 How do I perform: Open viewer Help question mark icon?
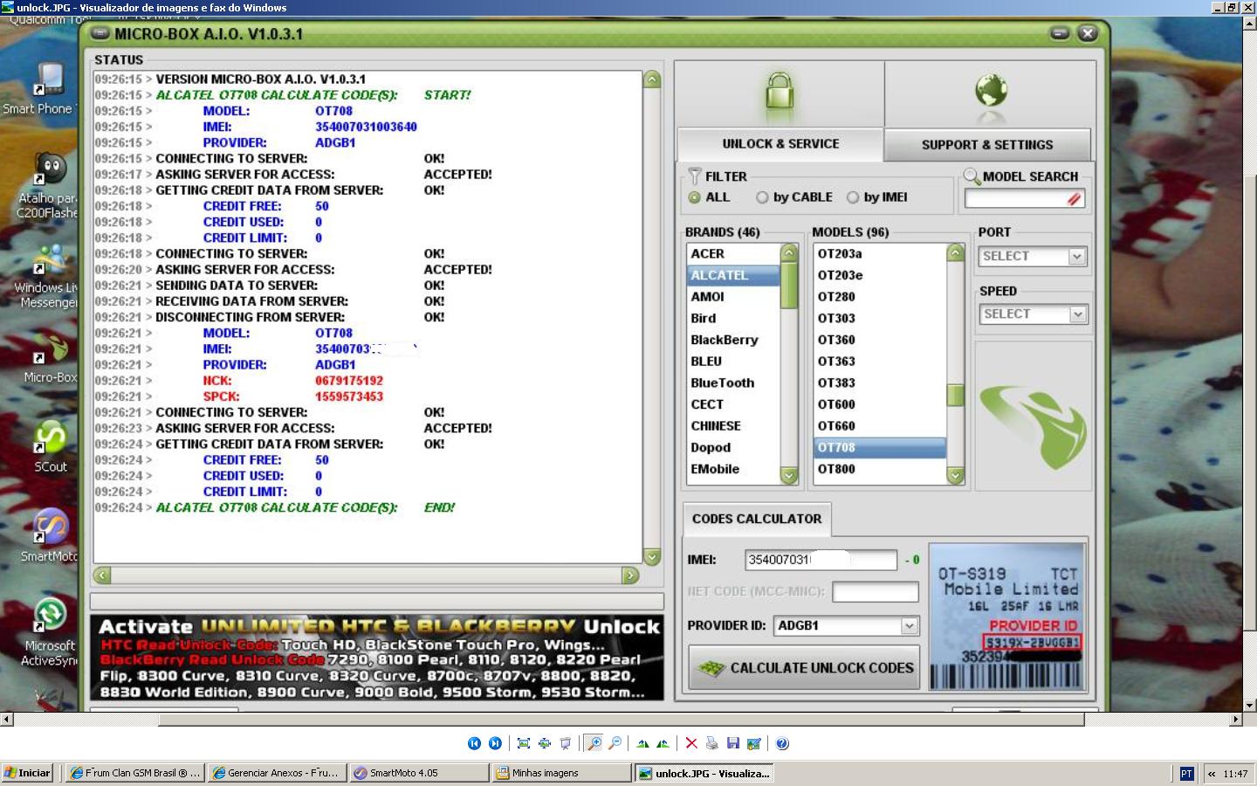(782, 743)
